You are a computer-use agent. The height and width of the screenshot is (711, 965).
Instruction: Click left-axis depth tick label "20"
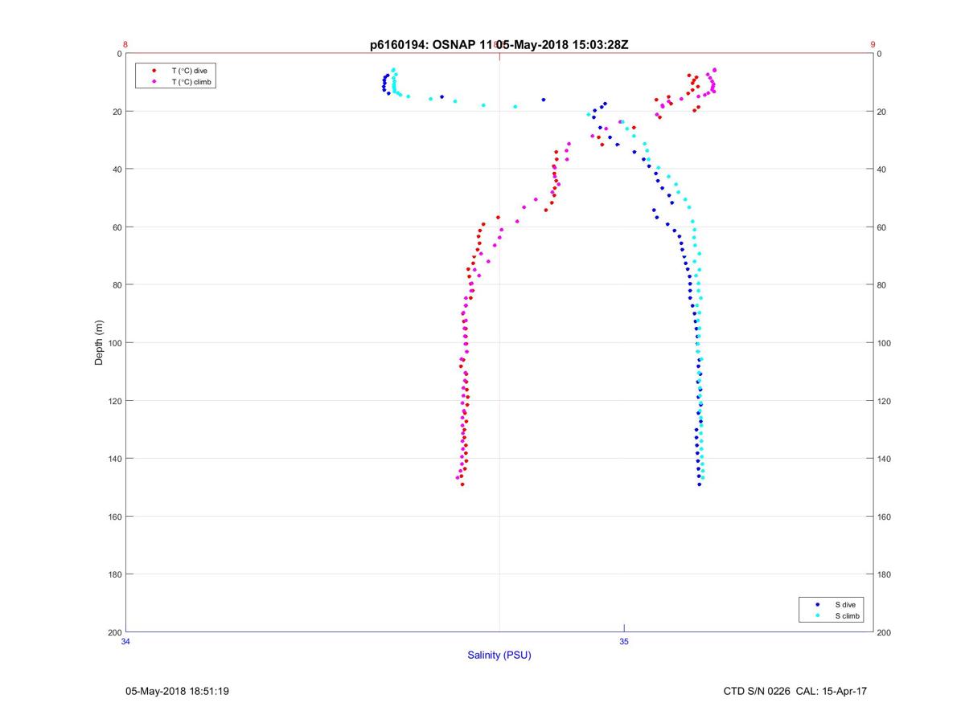pos(117,112)
